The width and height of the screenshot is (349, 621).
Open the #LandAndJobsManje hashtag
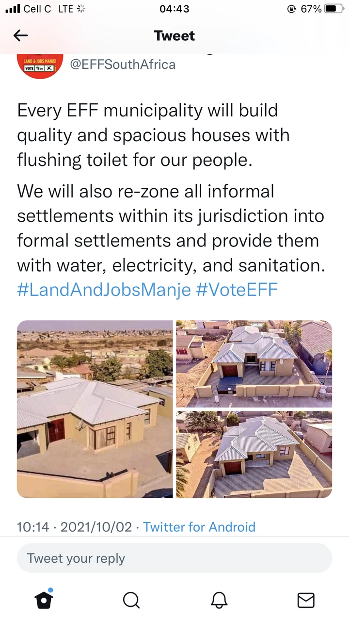(x=104, y=290)
